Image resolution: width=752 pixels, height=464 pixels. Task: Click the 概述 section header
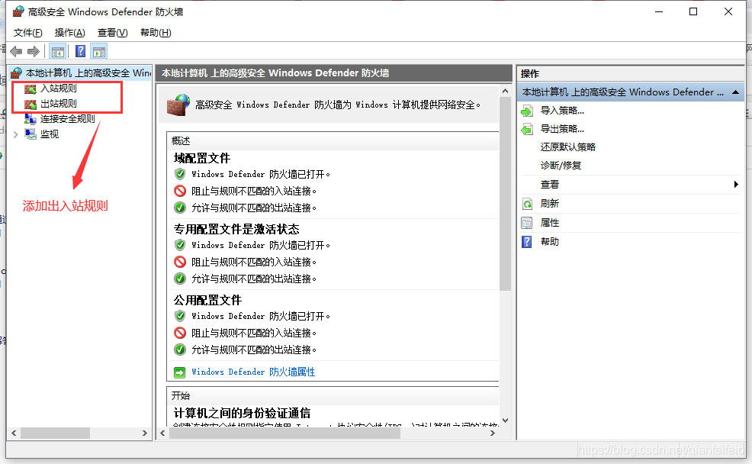click(x=181, y=141)
